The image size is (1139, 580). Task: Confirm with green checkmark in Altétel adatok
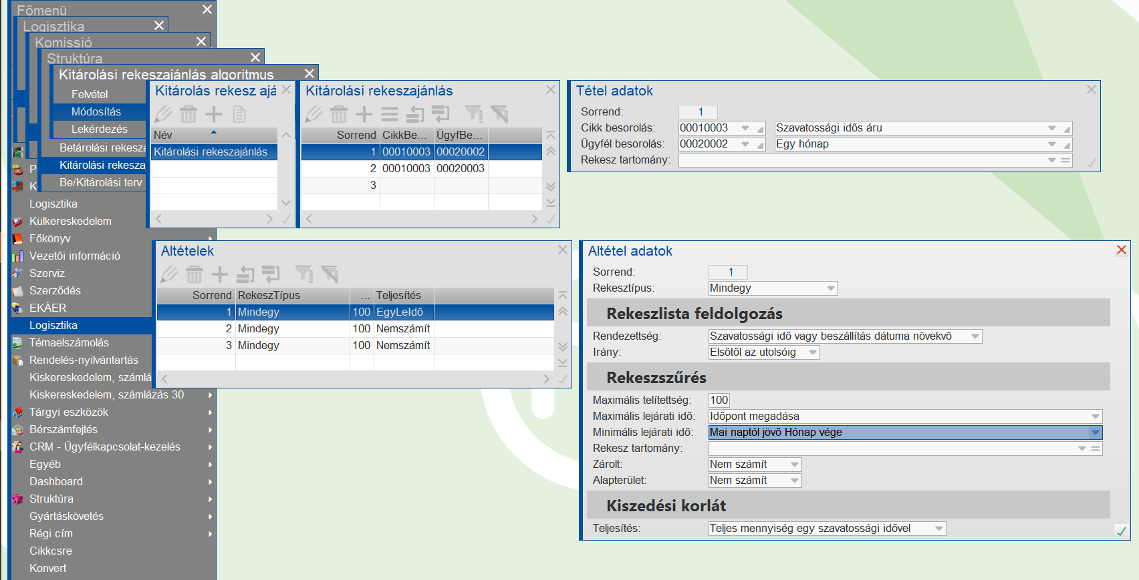(x=1122, y=531)
